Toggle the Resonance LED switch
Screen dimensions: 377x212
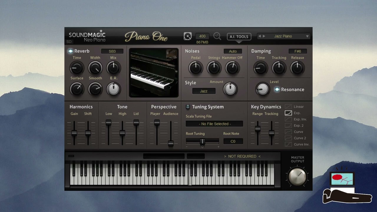tap(277, 89)
